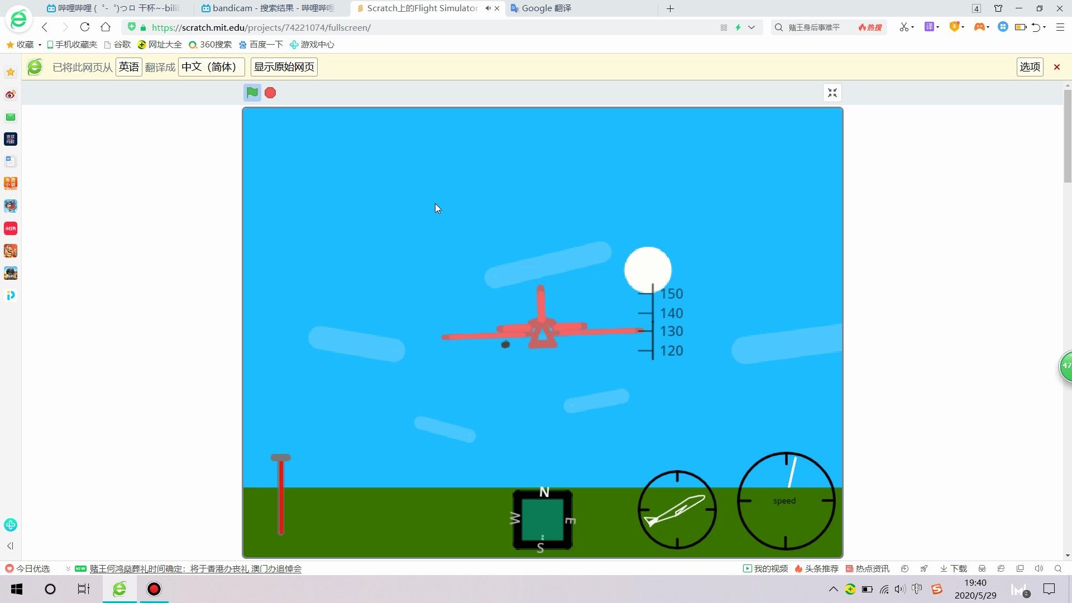Toggle the volume icon in status bar
Image resolution: width=1072 pixels, height=603 pixels.
(x=1038, y=568)
